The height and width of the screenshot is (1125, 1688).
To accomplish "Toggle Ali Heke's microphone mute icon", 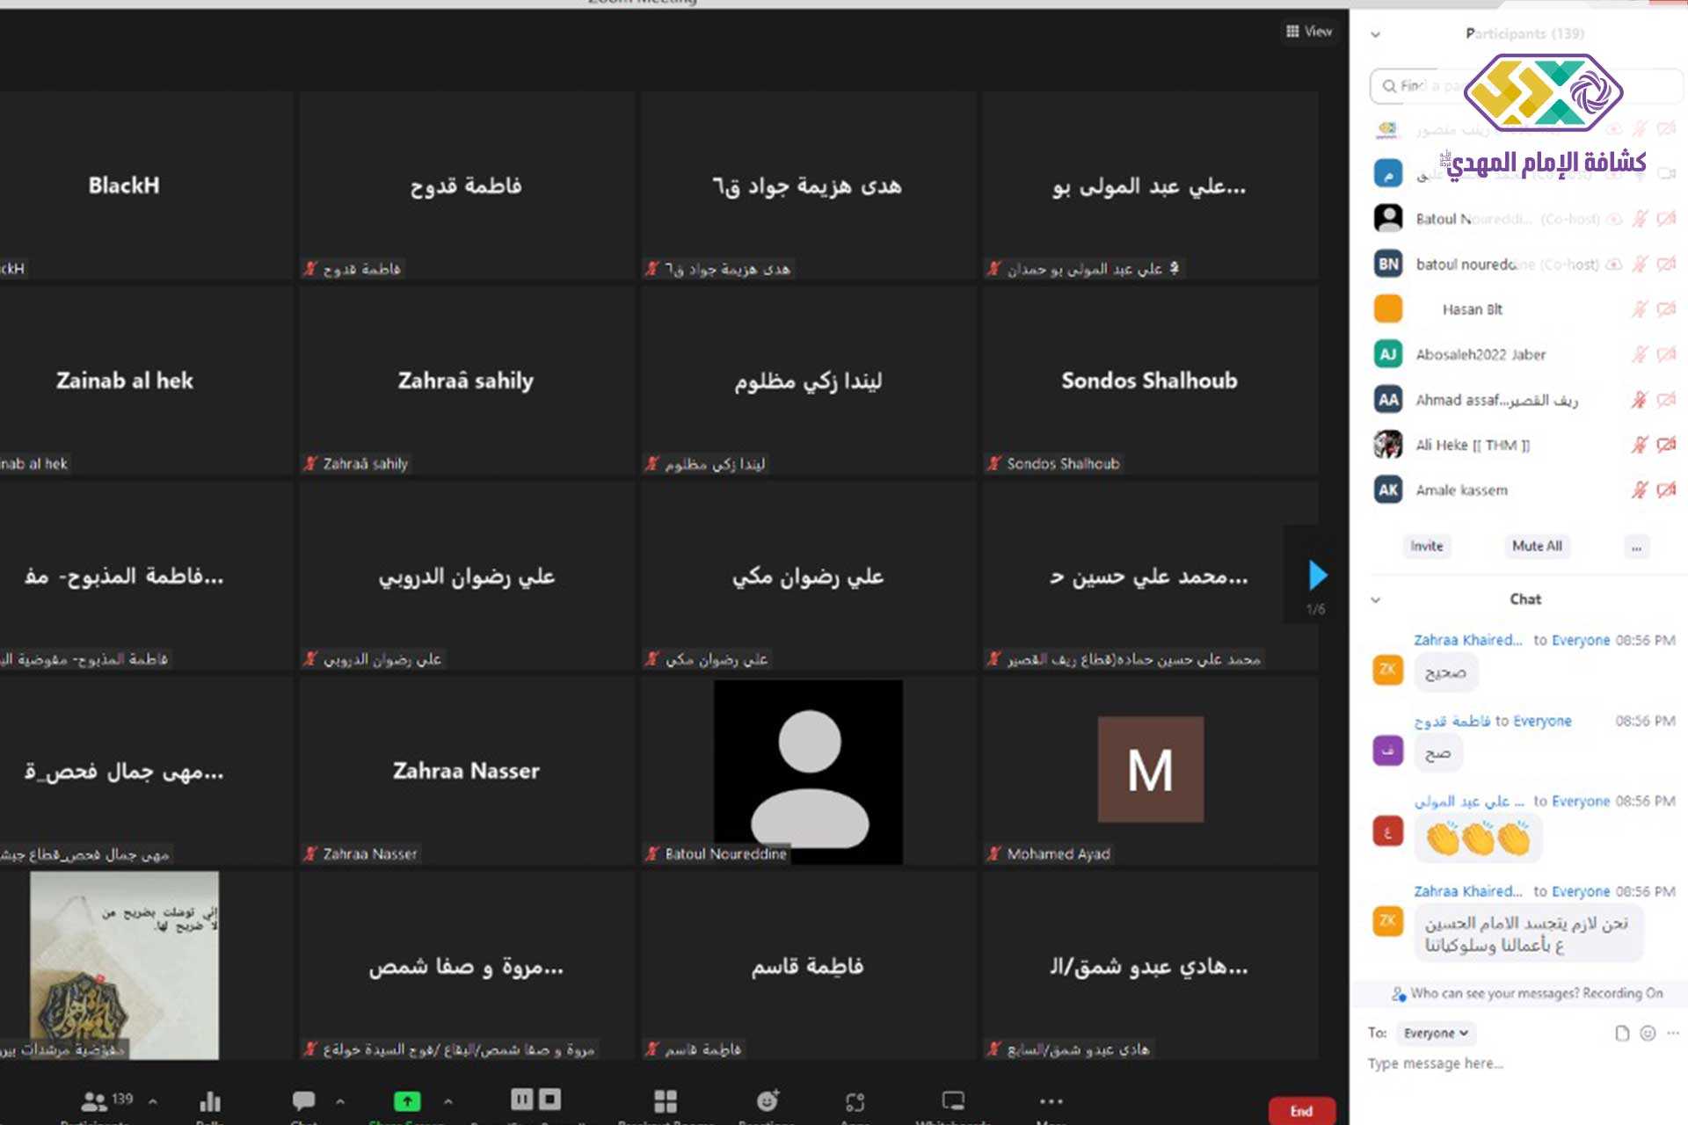I will [x=1640, y=445].
